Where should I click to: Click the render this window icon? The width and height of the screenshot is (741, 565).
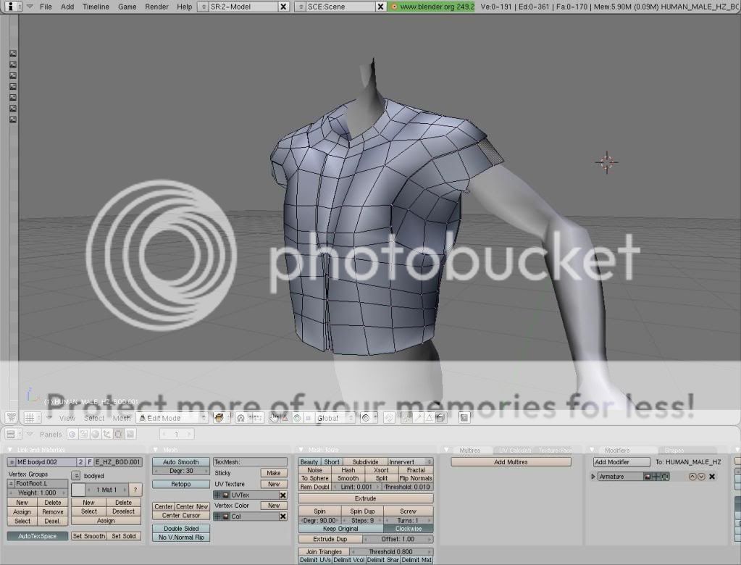(x=464, y=418)
